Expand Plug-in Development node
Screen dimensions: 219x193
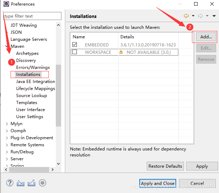pos(7,138)
